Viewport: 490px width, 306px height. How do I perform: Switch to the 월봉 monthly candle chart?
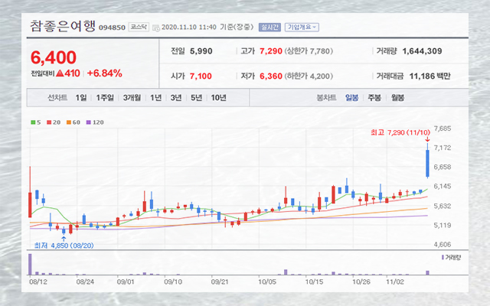397,98
